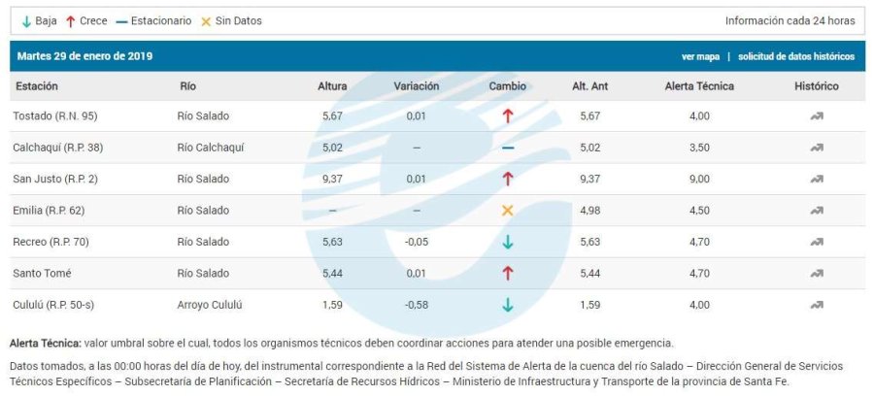Click the orange no-data X for Emilia

[508, 211]
